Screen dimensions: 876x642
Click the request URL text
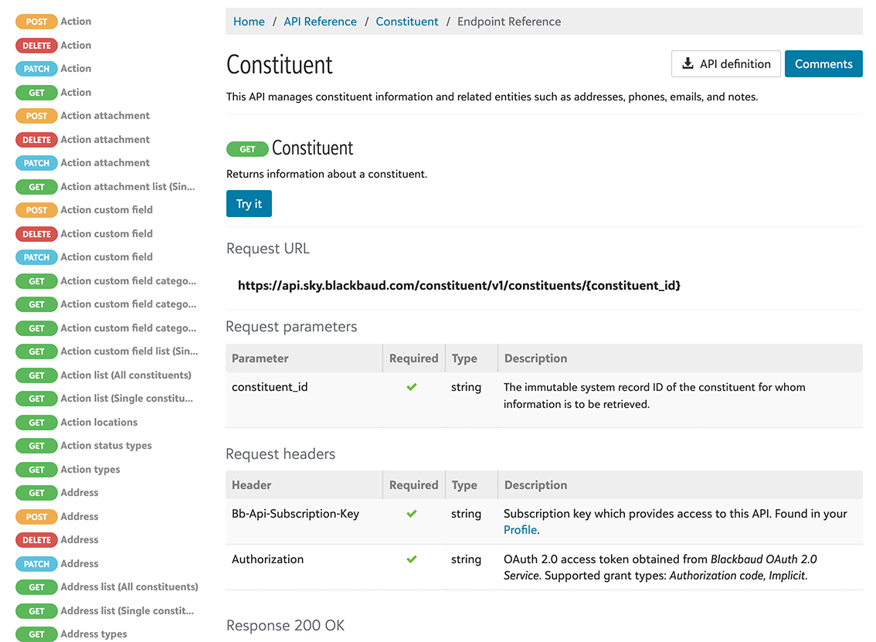click(459, 286)
